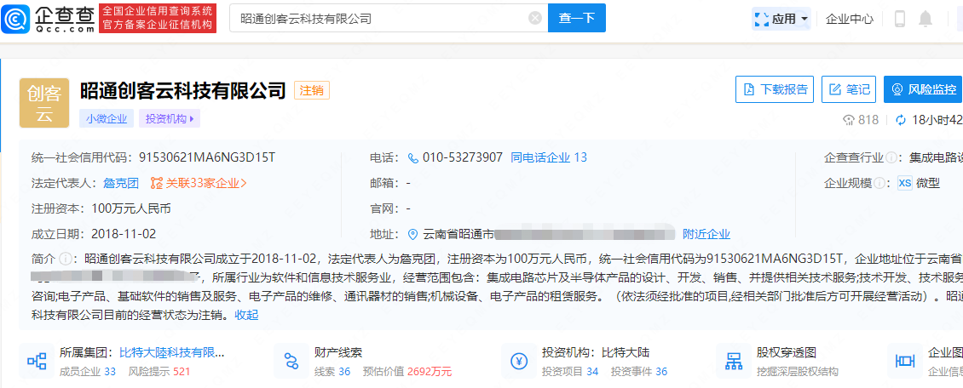
Task: Click 风险提示 521
Action: coord(159,372)
